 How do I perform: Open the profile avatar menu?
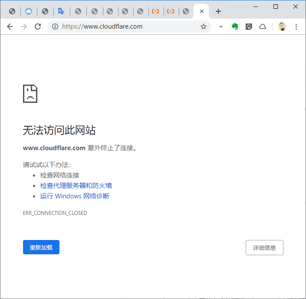tap(282, 26)
